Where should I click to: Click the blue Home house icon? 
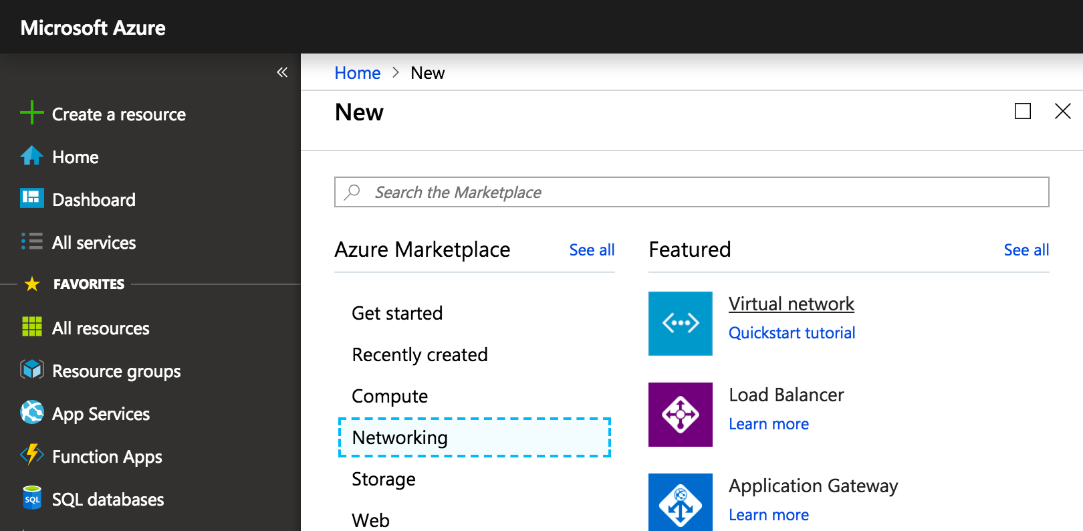coord(31,156)
